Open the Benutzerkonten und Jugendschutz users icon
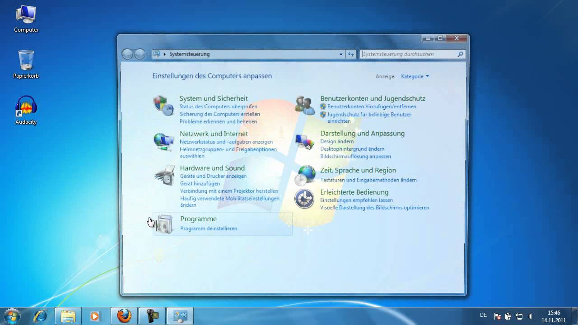The width and height of the screenshot is (578, 325). click(305, 105)
